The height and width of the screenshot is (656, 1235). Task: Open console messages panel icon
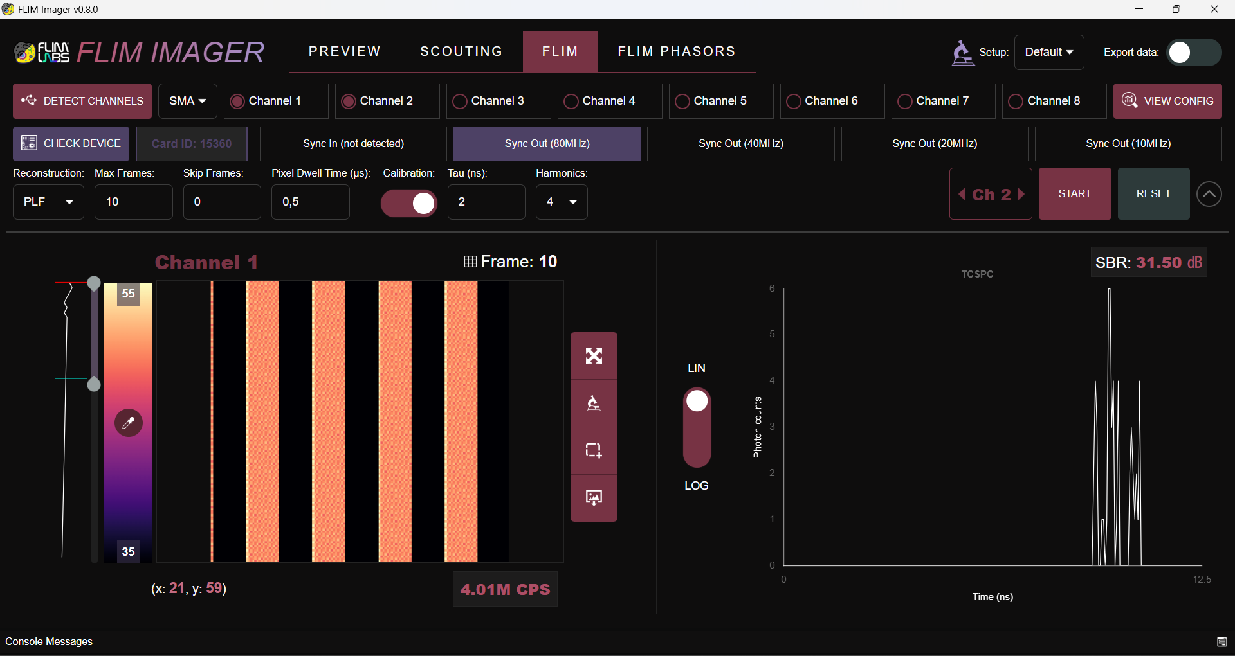pos(1222,642)
